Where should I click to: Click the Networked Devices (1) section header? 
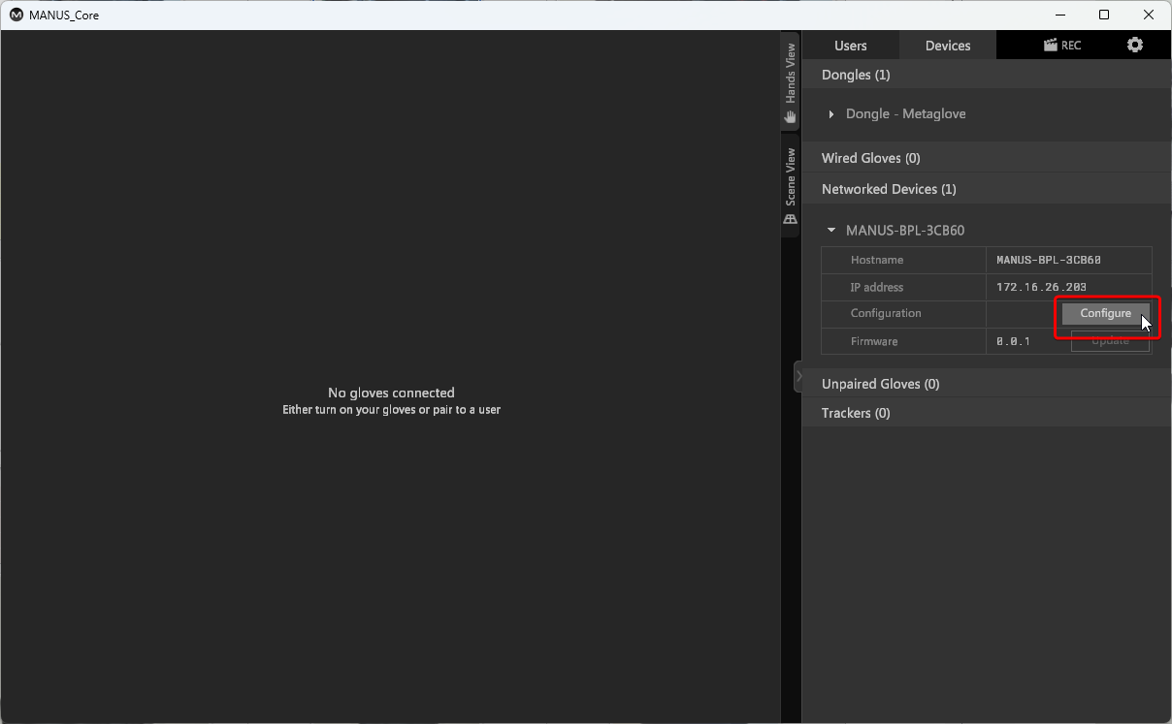coord(888,189)
